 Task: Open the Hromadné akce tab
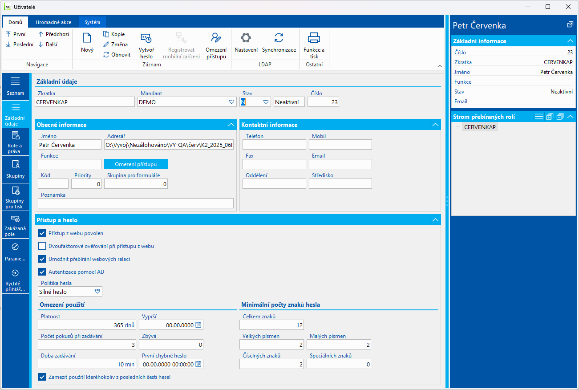pyautogui.click(x=54, y=22)
